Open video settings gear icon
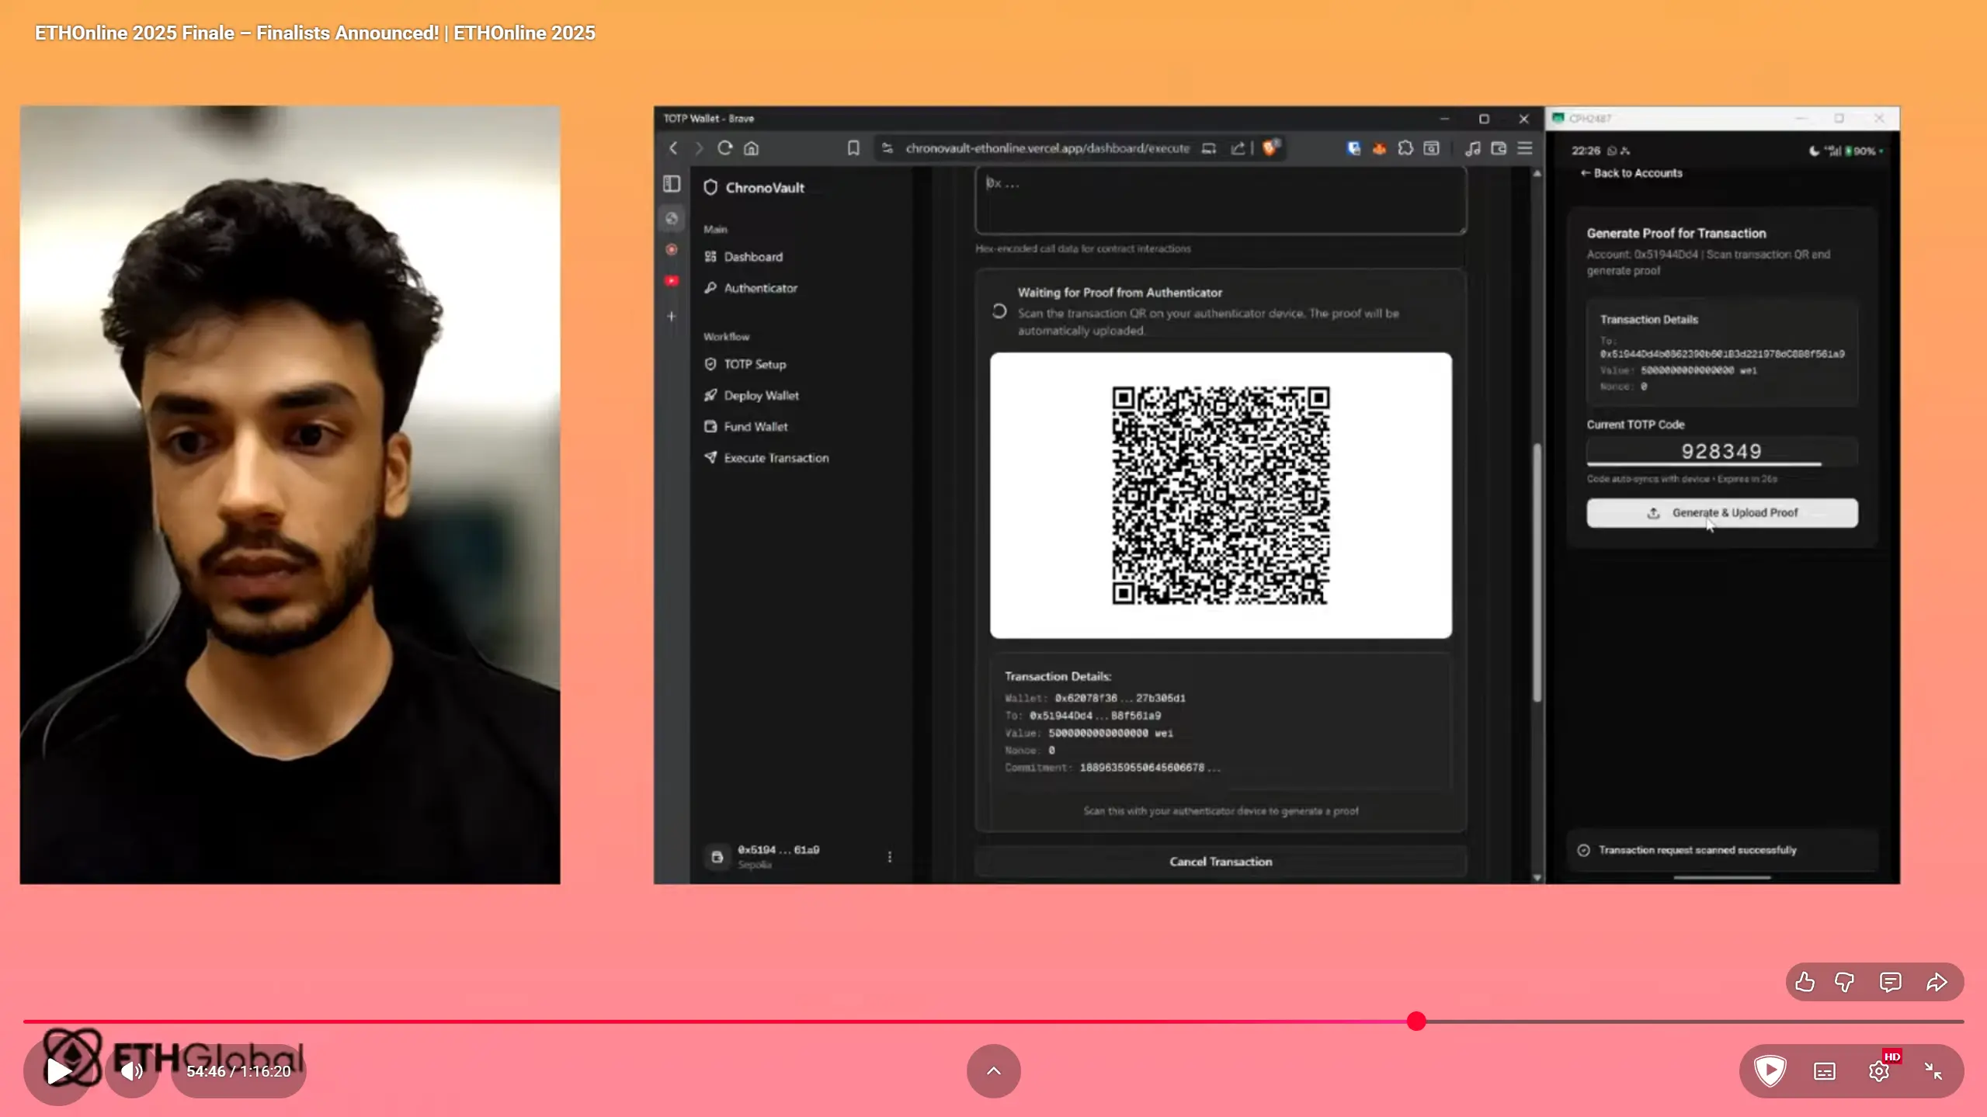This screenshot has height=1117, width=1987. coord(1878,1071)
